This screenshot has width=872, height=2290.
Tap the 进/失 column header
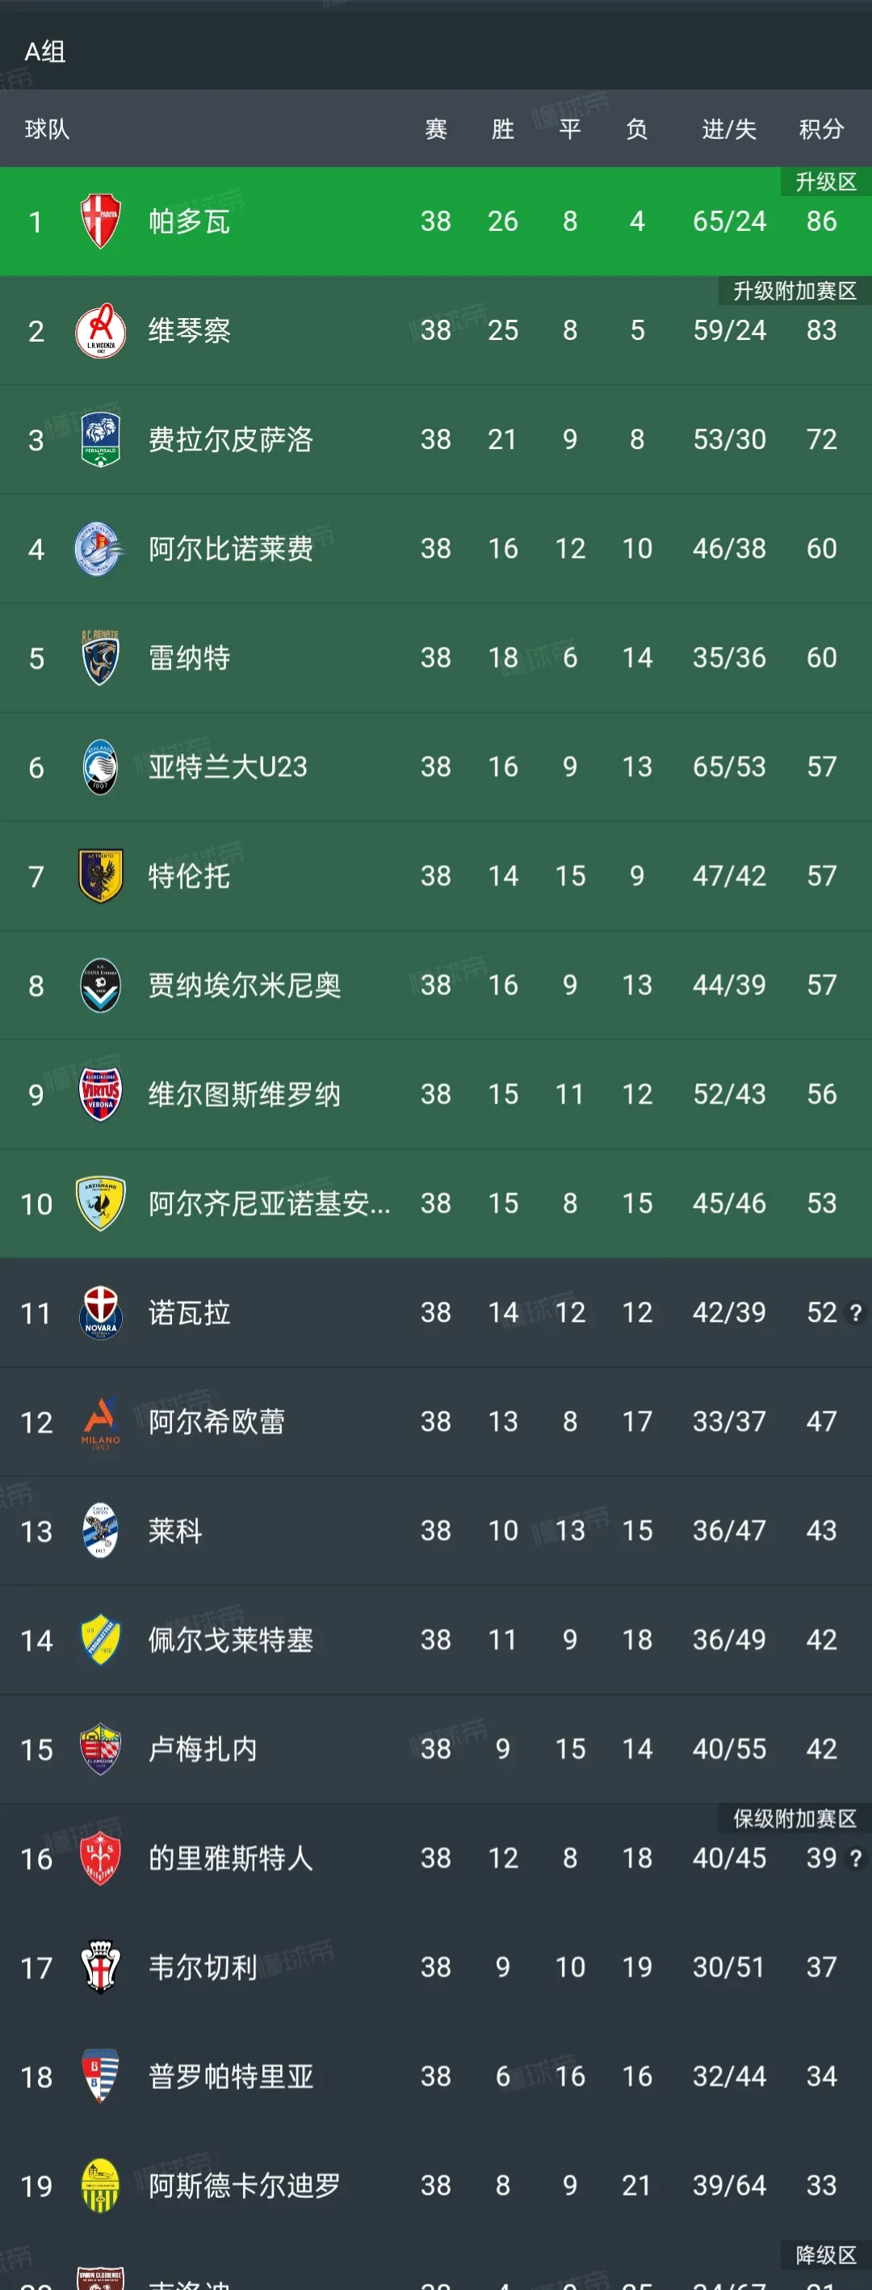[x=729, y=130]
